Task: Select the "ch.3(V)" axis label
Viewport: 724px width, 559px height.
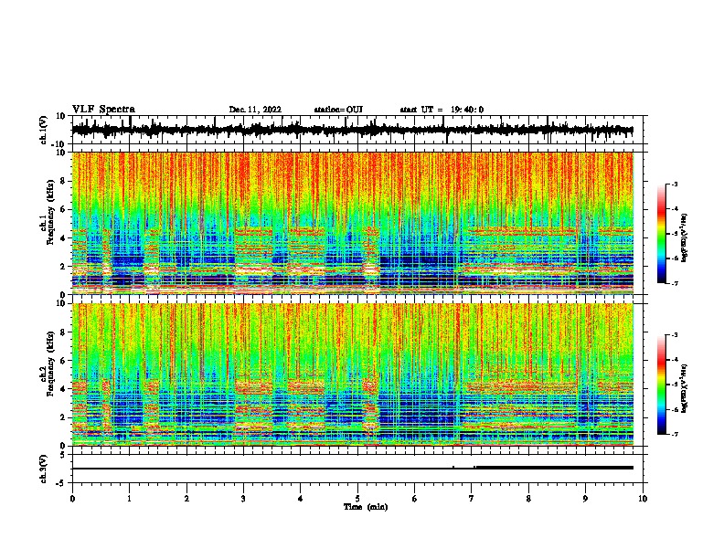Action: coord(44,469)
